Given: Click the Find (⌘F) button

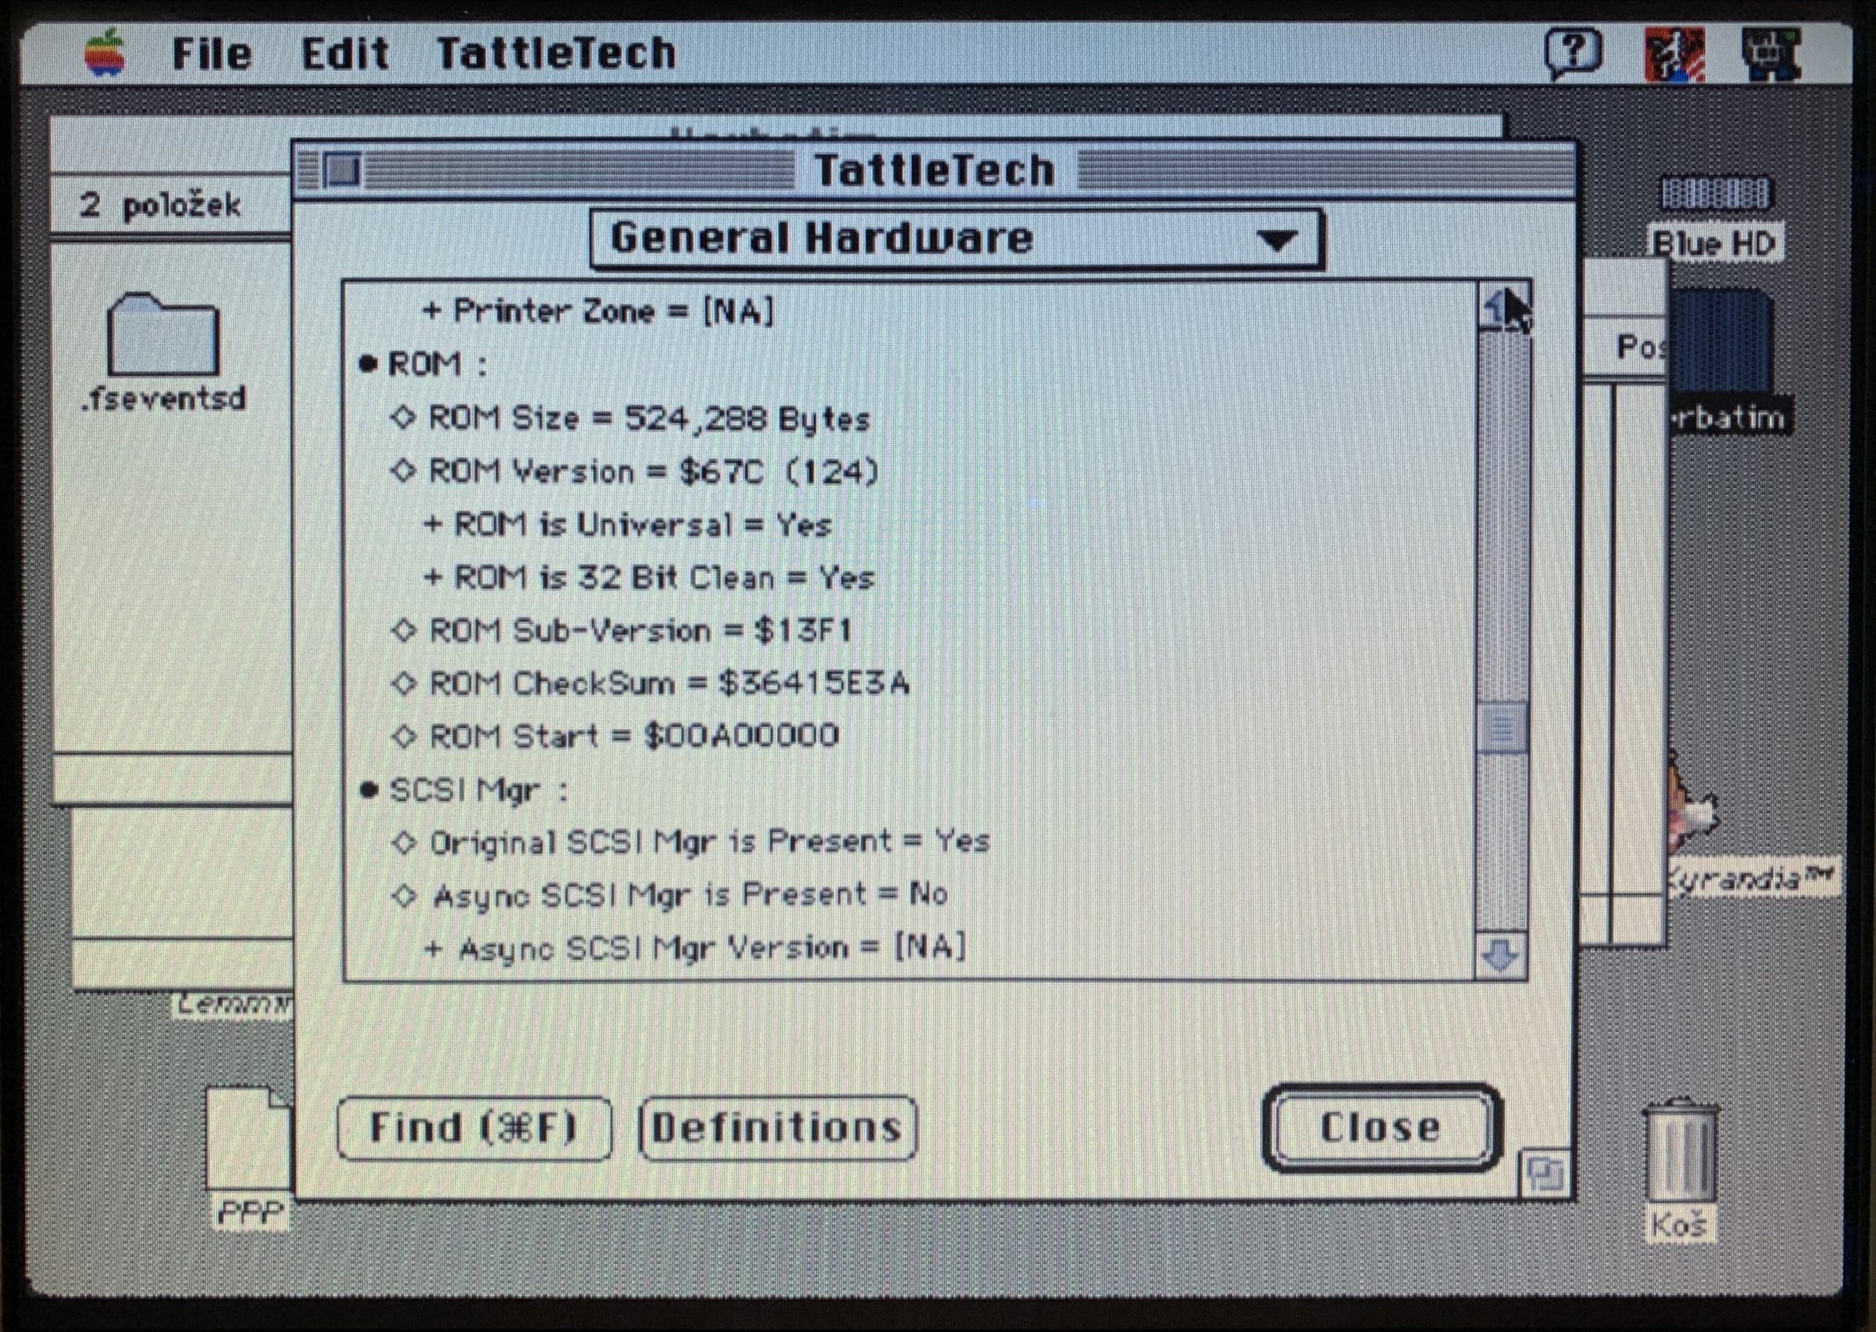Looking at the screenshot, I should 474,1128.
